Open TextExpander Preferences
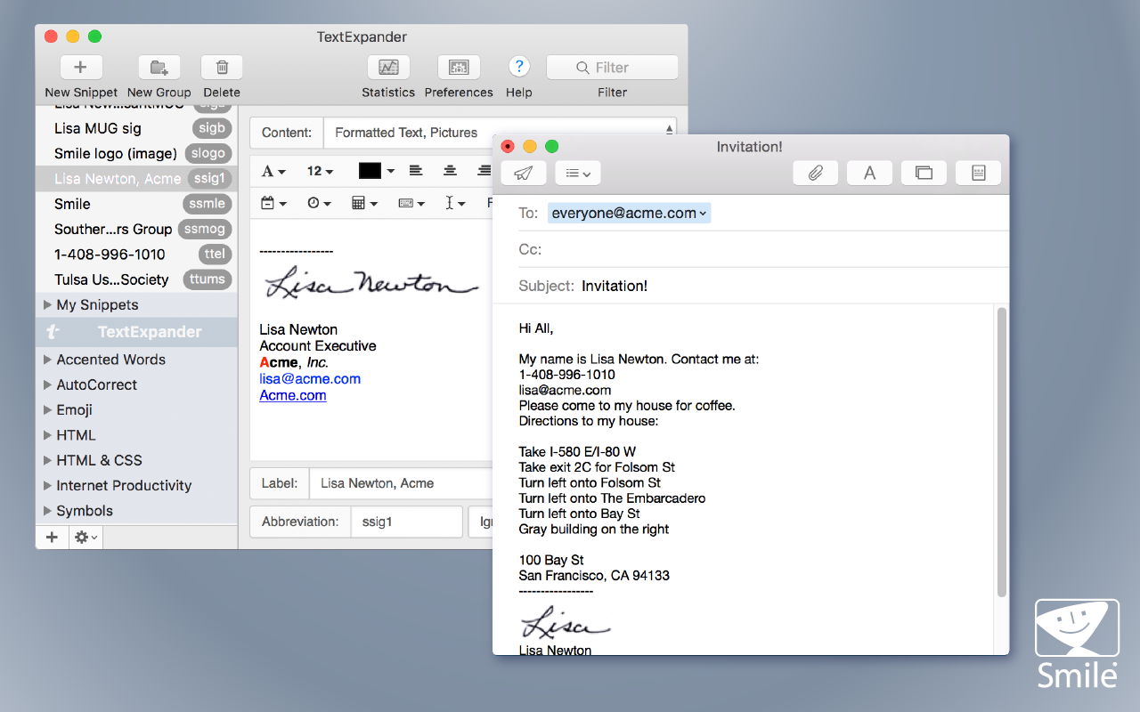 tap(458, 67)
